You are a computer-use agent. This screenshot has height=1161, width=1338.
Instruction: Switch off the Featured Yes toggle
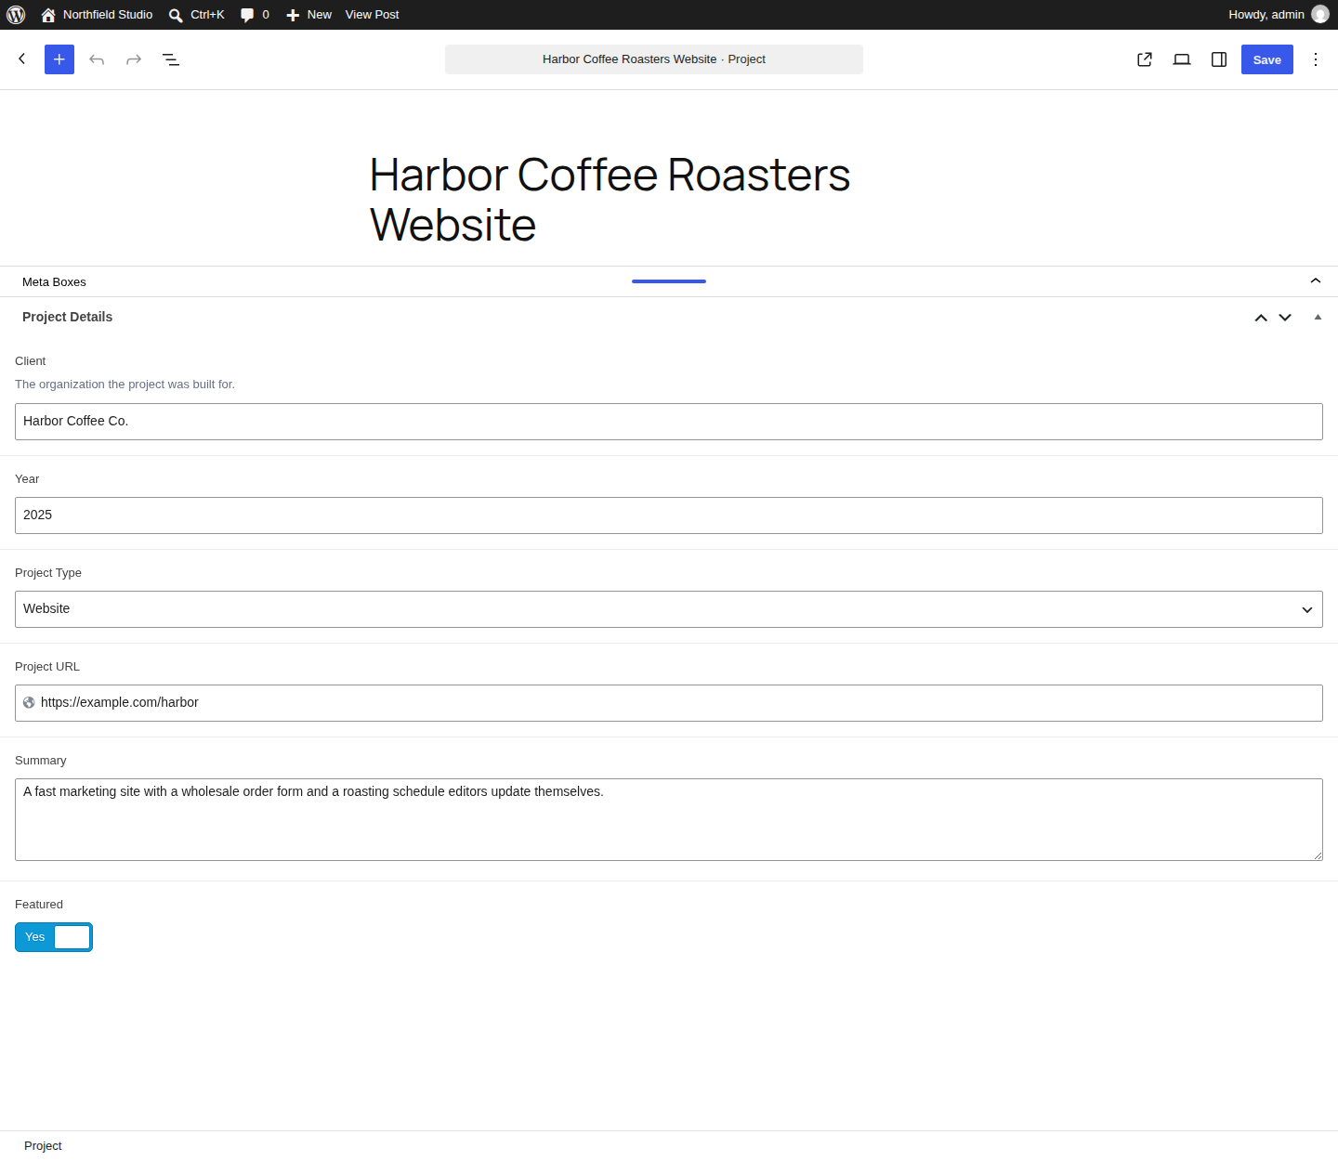tap(54, 937)
